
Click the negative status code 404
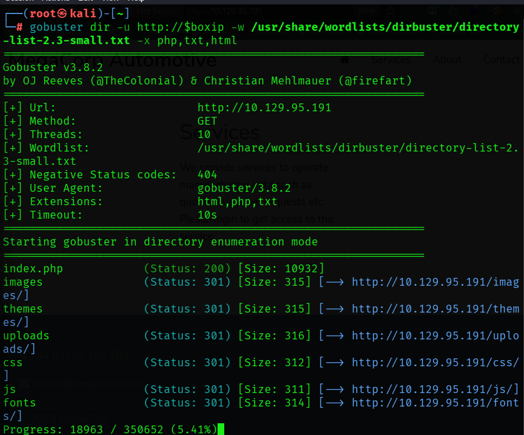207,175
